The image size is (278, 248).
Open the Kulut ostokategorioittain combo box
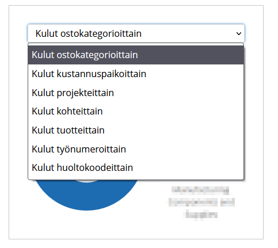click(136, 33)
